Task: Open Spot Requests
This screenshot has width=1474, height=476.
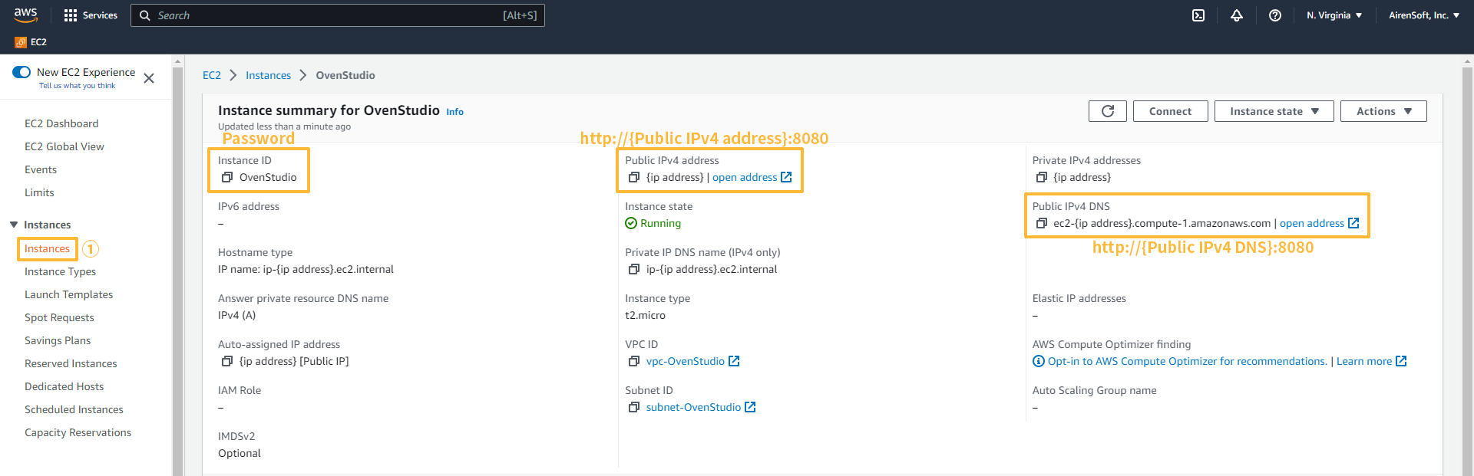Action: (59, 317)
